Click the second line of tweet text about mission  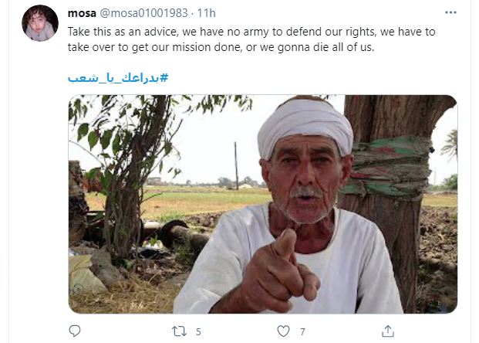tap(221, 47)
